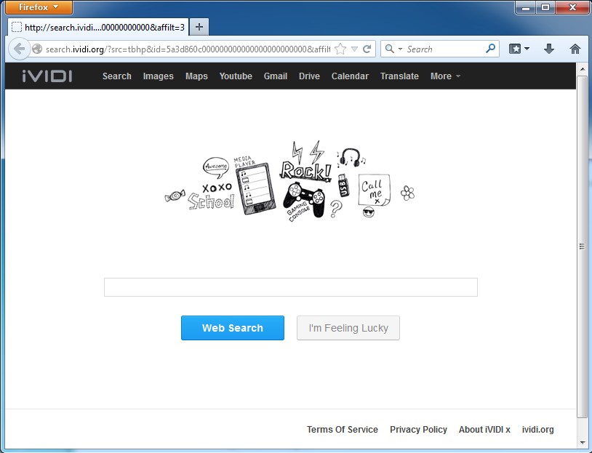This screenshot has width=592, height=453.
Task: Click the iVIDI logo
Action: pyautogui.click(x=47, y=76)
